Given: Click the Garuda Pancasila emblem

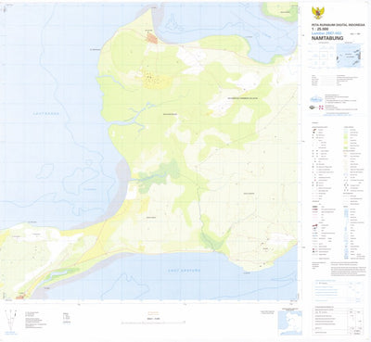Looking at the screenshot, I should (317, 13).
